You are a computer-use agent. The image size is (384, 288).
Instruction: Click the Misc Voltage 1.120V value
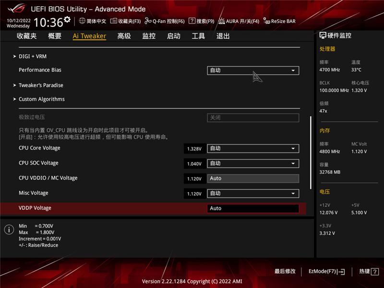[x=194, y=194]
